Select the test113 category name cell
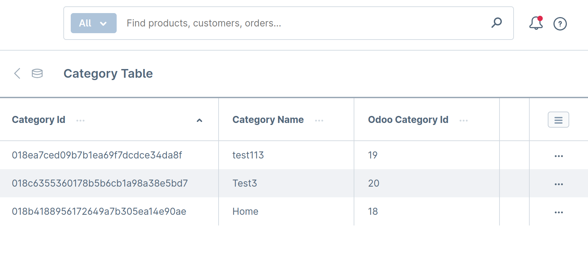Image resolution: width=588 pixels, height=261 pixels. pyautogui.click(x=248, y=155)
